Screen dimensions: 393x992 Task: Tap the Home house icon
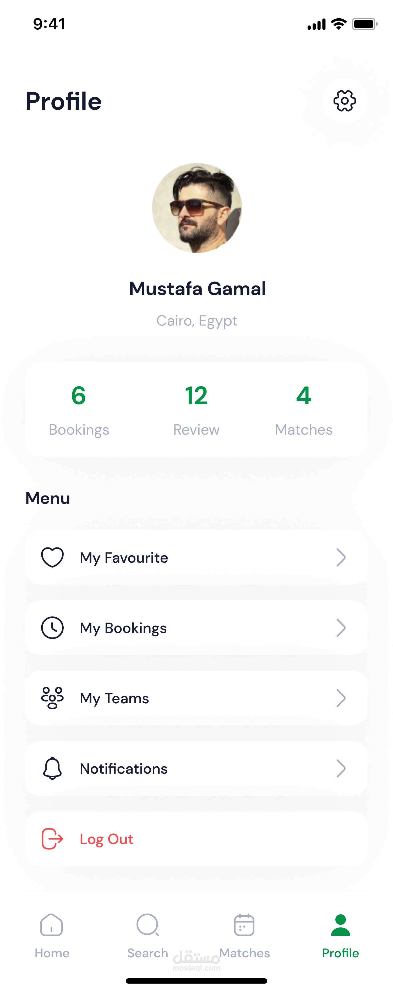coord(52,925)
